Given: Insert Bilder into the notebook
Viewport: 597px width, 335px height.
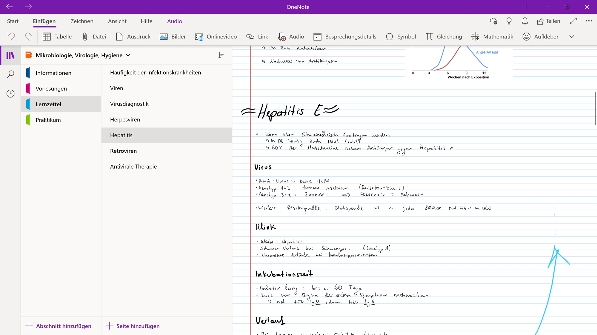Looking at the screenshot, I should [x=173, y=36].
